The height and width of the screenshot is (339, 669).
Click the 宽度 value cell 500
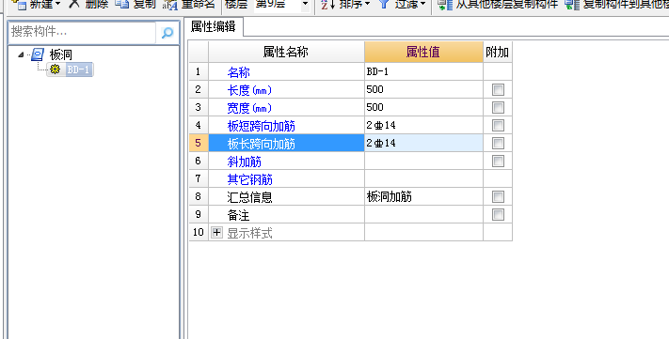[423, 107]
